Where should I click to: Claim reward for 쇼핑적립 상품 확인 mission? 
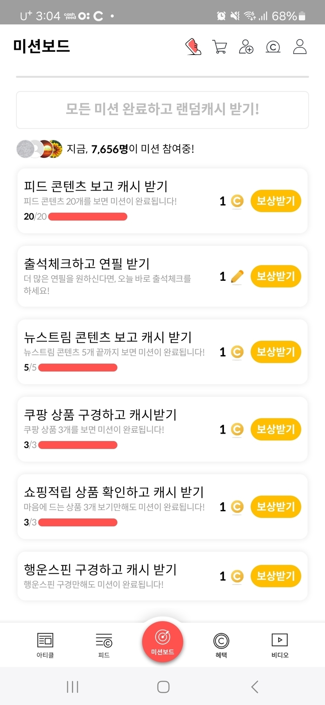click(x=276, y=507)
